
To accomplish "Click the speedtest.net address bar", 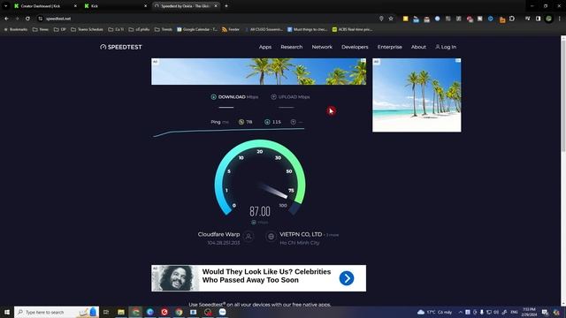I will [x=210, y=19].
